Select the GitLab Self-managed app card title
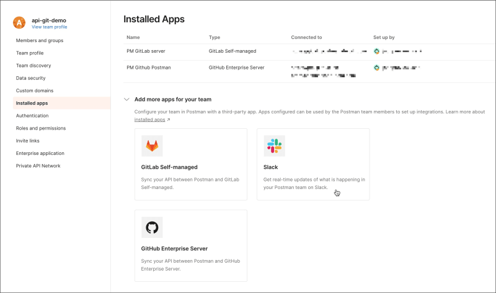 tap(169, 167)
